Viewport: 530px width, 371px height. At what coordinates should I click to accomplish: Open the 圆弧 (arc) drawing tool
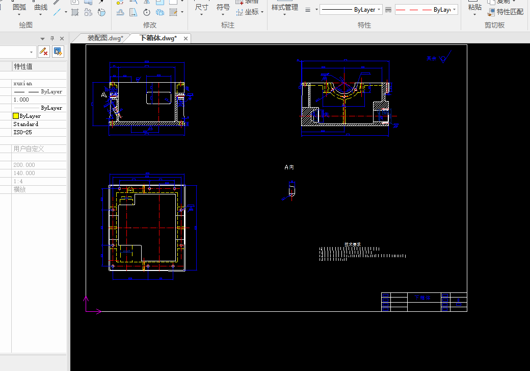tap(19, 9)
